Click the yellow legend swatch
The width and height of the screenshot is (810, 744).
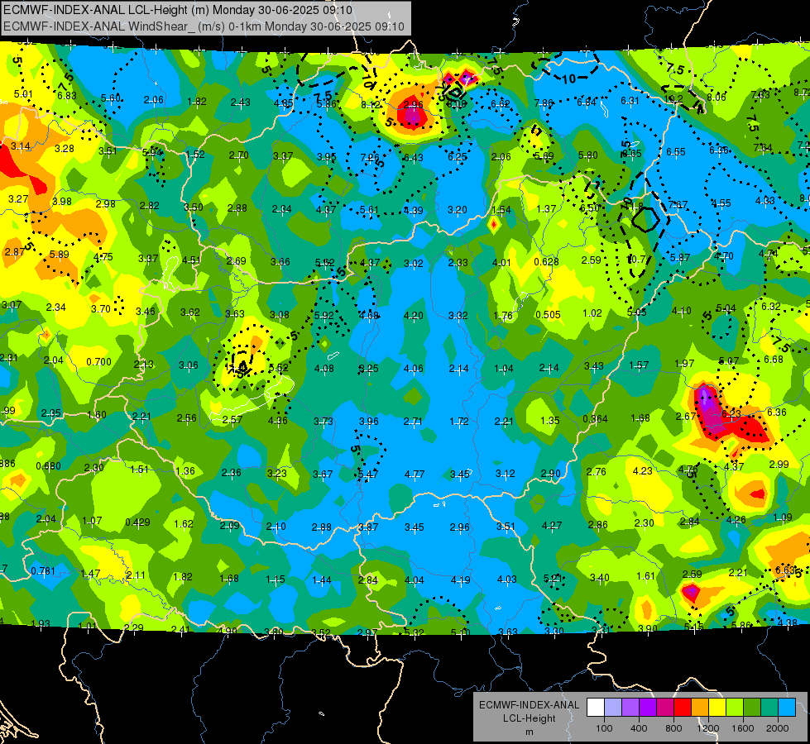[x=717, y=707]
